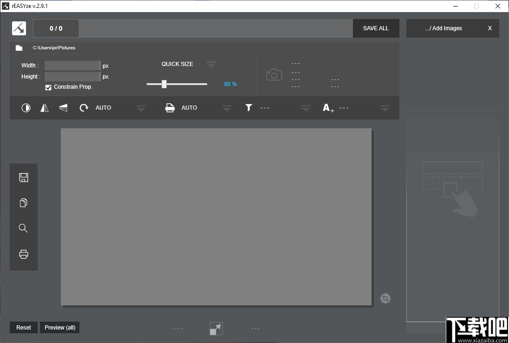509x343 pixels.
Task: Expand the print AUTO dropdown arrow
Action: pos(227,108)
